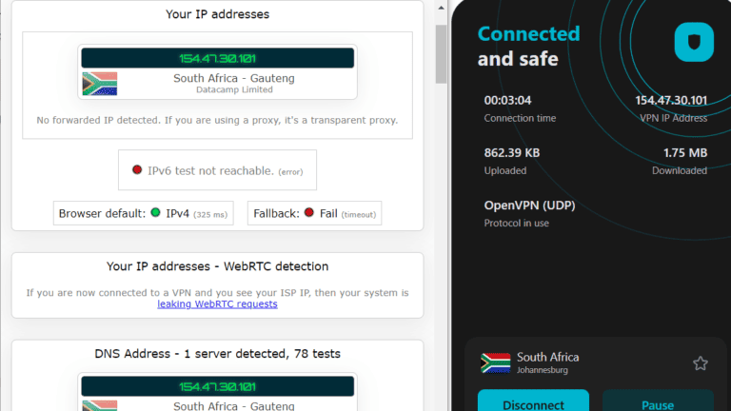731x411 pixels.
Task: Pause the VPN connection
Action: click(658, 403)
